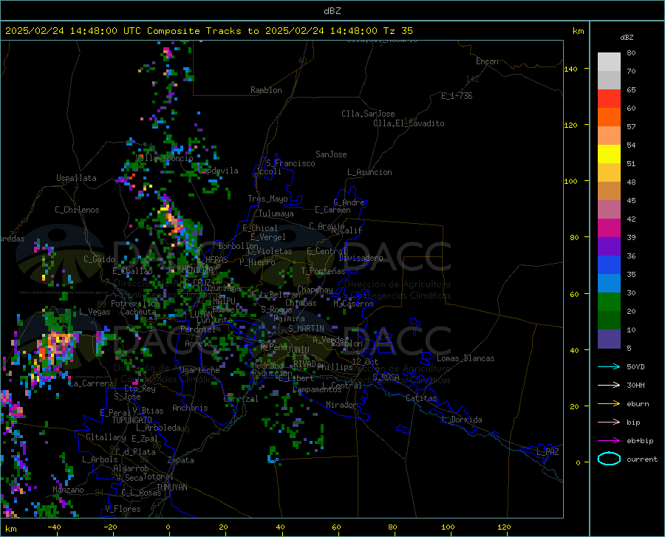Click the white 30HM arrow in legend
Viewport: 665px width, 537px height.
[x=609, y=386]
